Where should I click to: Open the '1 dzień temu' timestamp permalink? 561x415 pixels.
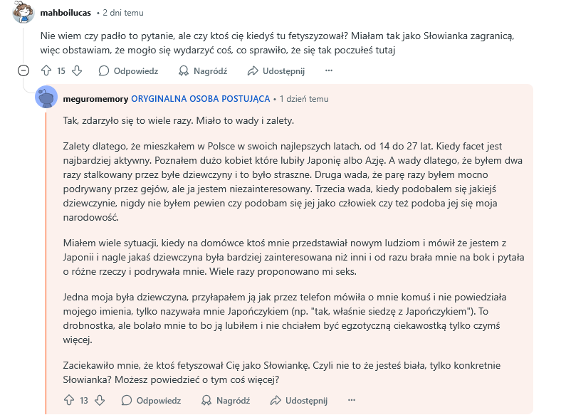point(304,98)
